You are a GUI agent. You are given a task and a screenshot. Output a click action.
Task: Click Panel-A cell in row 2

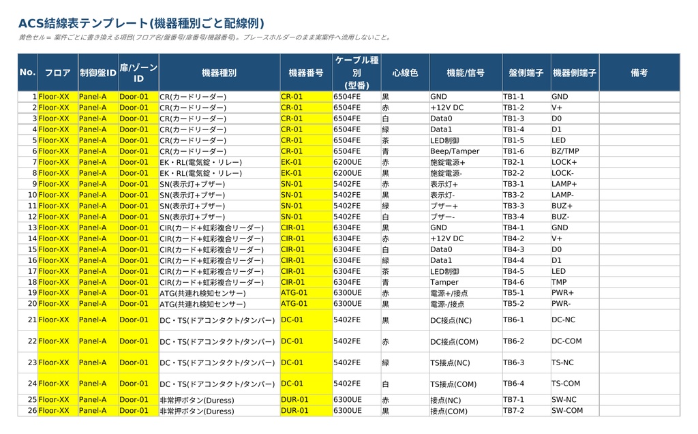coord(98,108)
